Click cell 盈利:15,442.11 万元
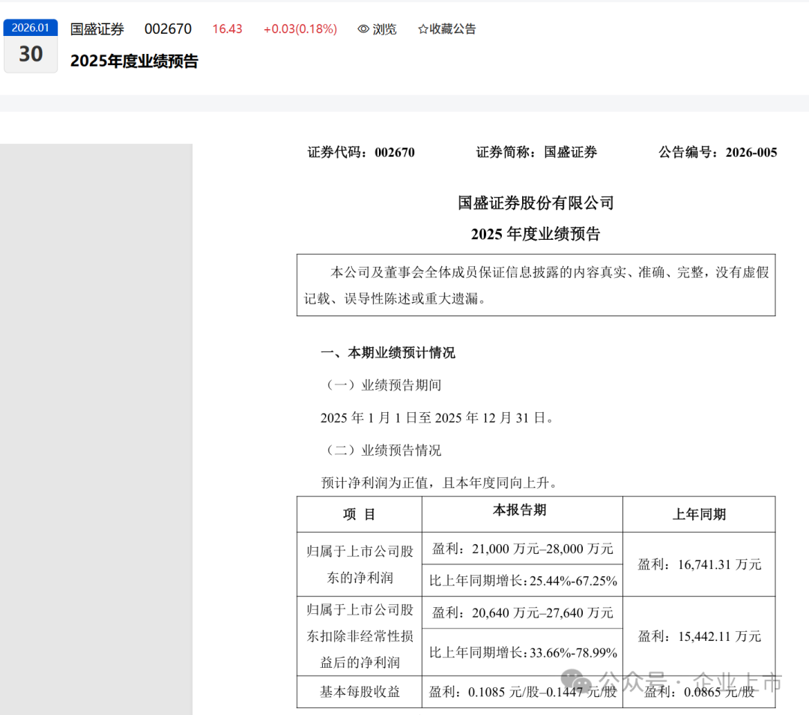 pyautogui.click(x=699, y=636)
